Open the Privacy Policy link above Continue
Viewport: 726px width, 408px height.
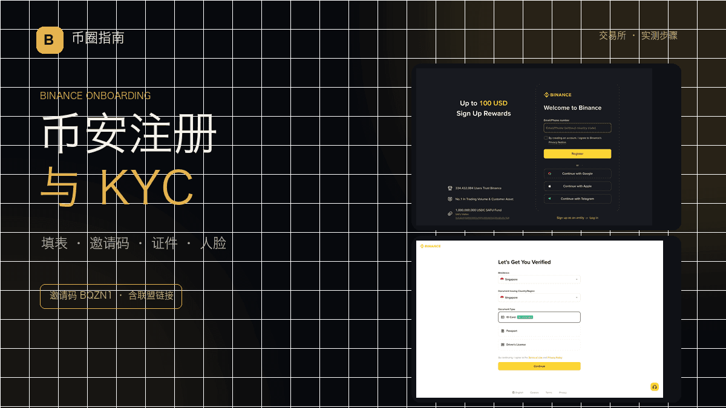(x=555, y=358)
